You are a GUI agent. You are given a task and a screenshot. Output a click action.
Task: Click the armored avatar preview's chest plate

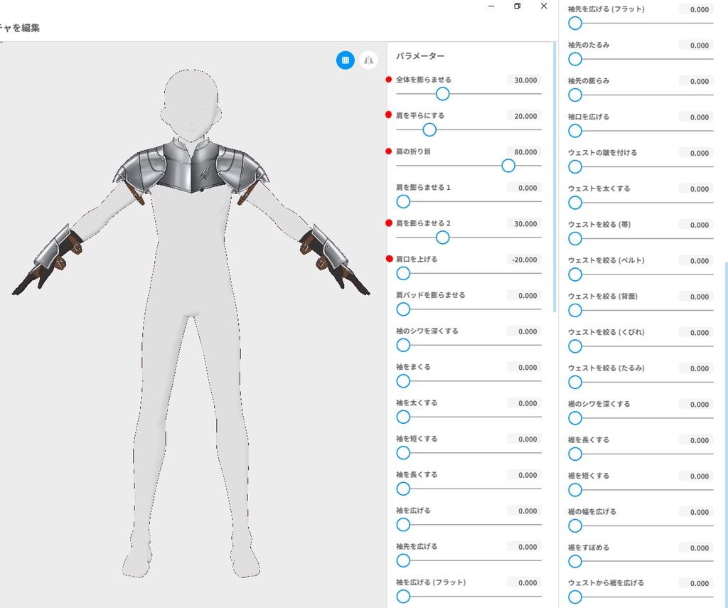(x=191, y=168)
